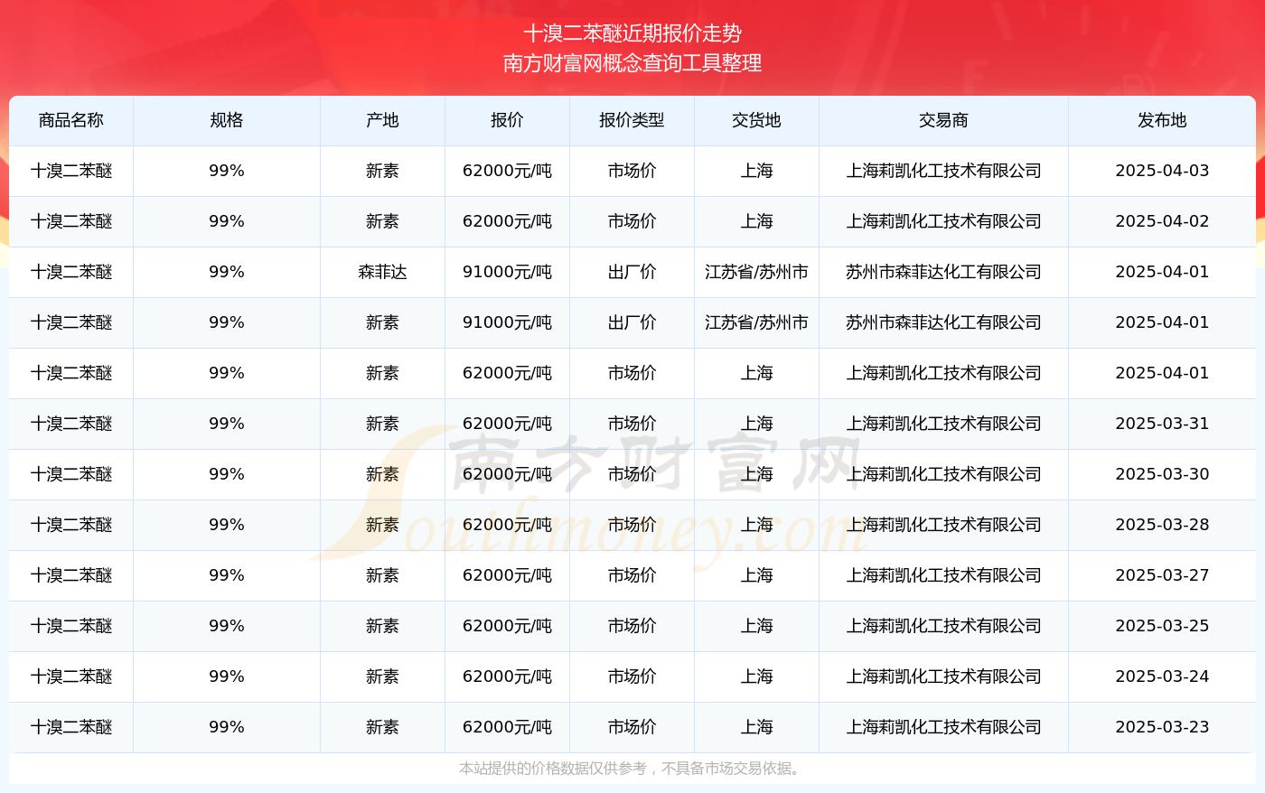Click 苏州市森菲达化工有限公司 in the 森菲达 origin row
This screenshot has width=1265, height=793.
coord(943,272)
